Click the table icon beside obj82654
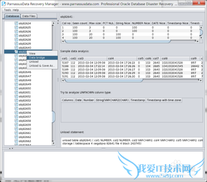 pyautogui.click(x=16, y=104)
